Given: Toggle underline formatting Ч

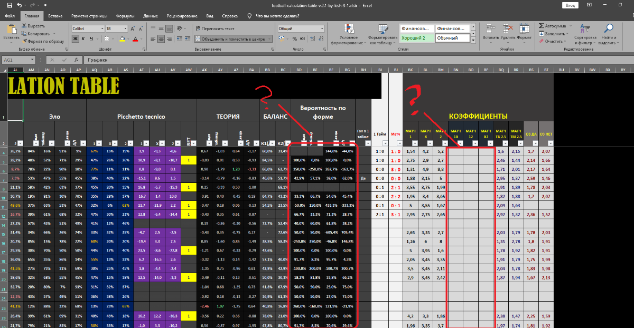Looking at the screenshot, I should coord(91,38).
